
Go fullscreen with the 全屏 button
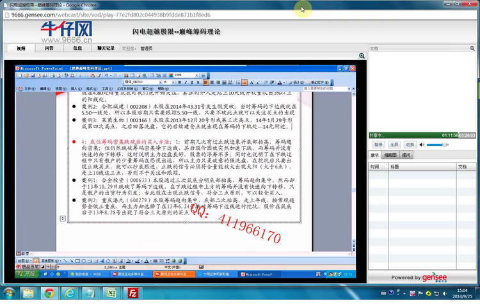pos(394,145)
